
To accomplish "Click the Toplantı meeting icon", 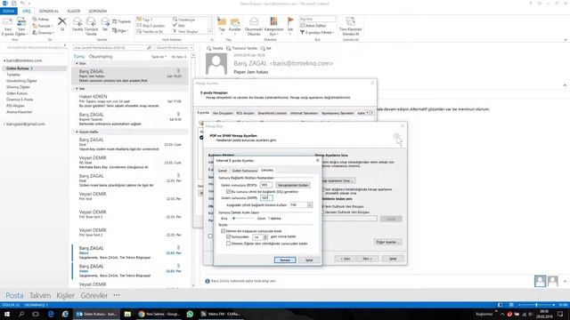I will coord(115,21).
